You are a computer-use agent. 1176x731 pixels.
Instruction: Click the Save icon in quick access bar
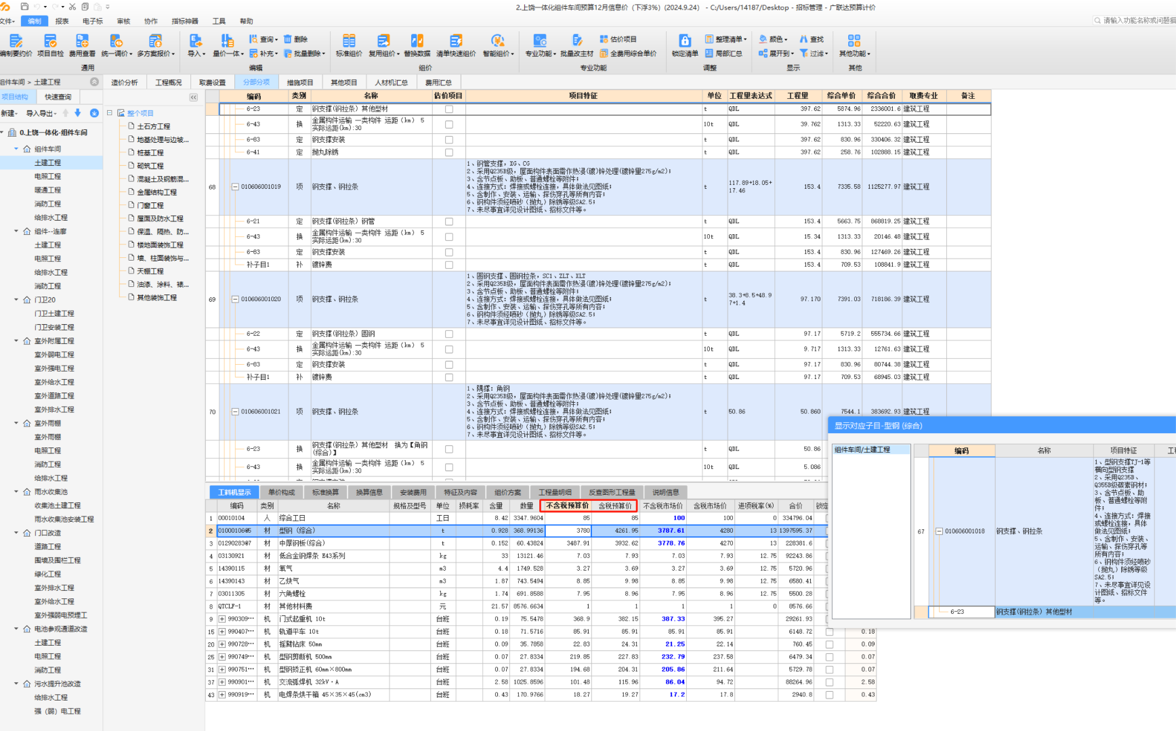24,7
